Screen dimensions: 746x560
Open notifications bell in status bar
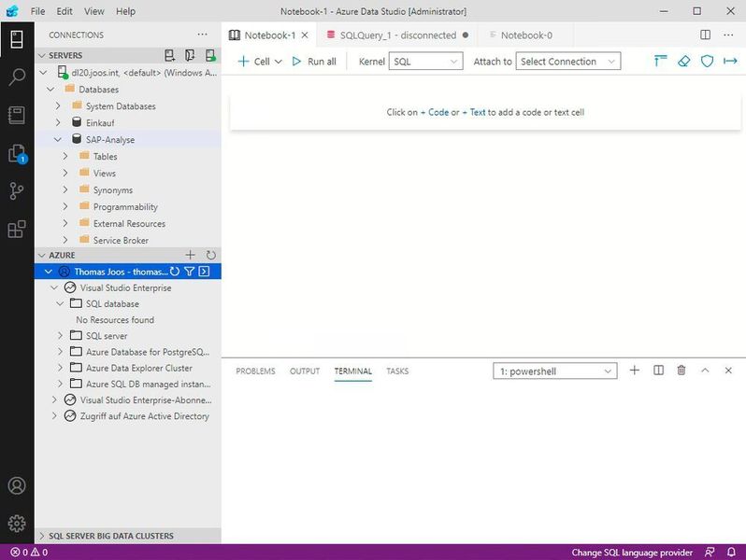tap(731, 552)
